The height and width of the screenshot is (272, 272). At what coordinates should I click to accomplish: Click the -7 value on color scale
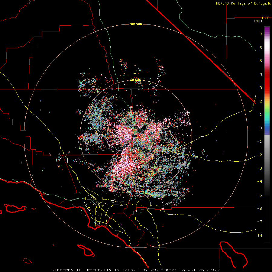[x=260, y=222]
